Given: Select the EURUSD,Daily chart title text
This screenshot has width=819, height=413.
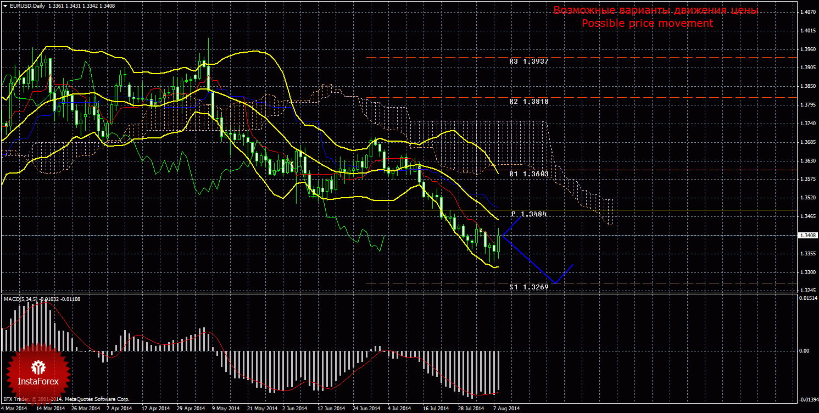Looking at the screenshot, I should tap(27, 5).
